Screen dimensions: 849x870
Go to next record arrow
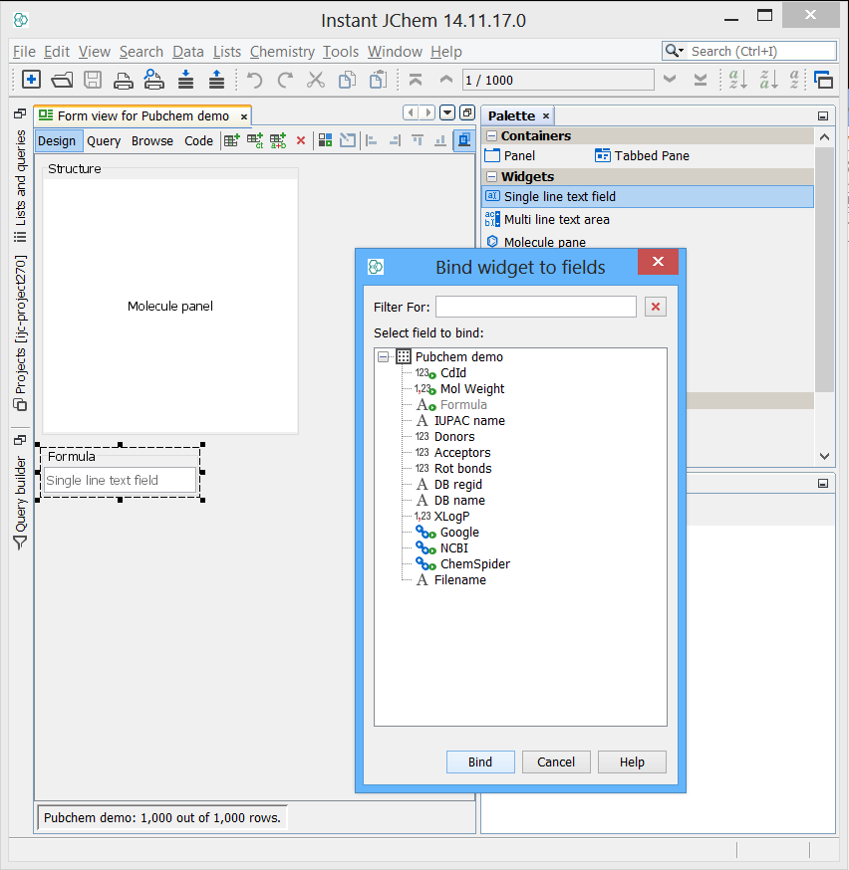670,80
